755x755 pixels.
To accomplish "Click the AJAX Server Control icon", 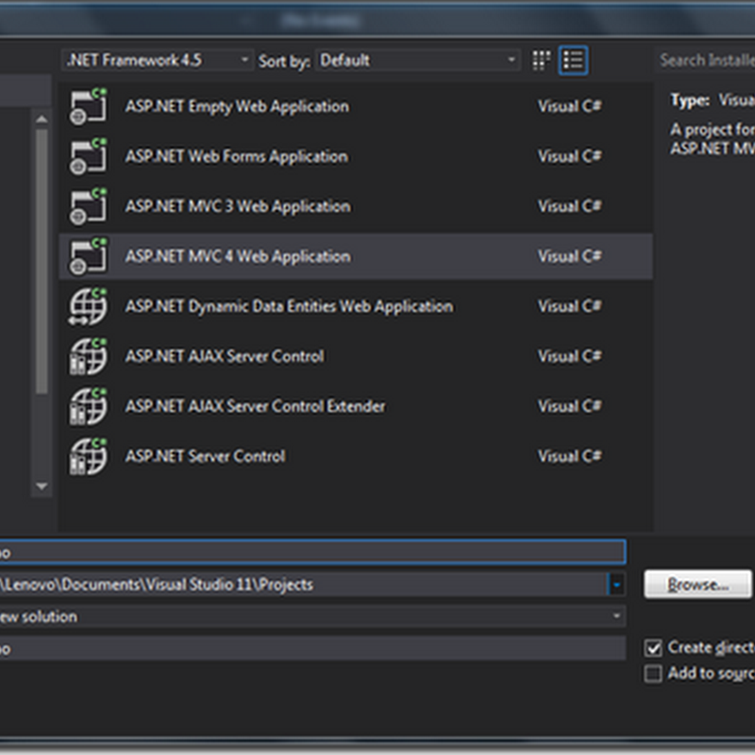I will 88,357.
